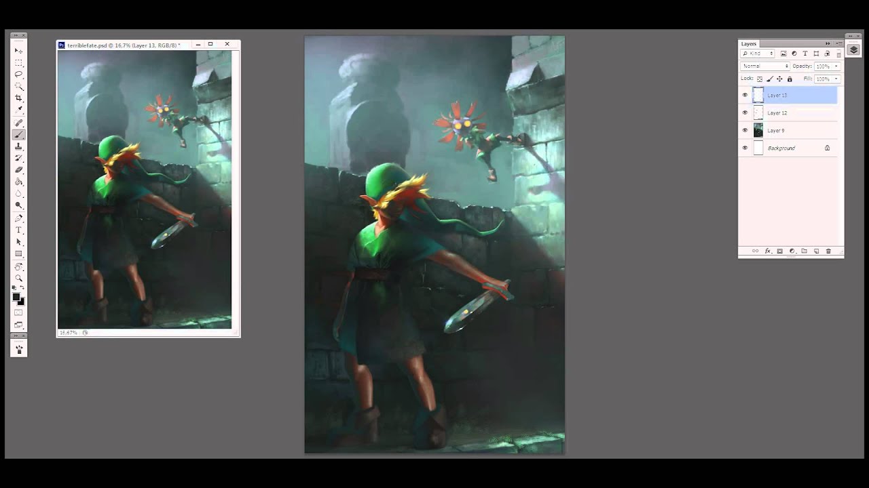Select the Healing Brush tool
The height and width of the screenshot is (488, 869).
tap(19, 123)
